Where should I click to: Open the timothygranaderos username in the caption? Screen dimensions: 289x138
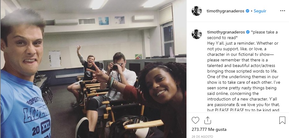[x=226, y=32]
